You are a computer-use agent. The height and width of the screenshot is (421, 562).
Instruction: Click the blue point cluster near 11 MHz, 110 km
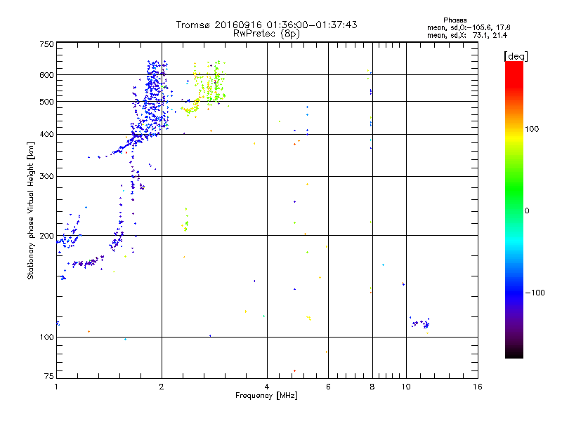tap(420, 323)
